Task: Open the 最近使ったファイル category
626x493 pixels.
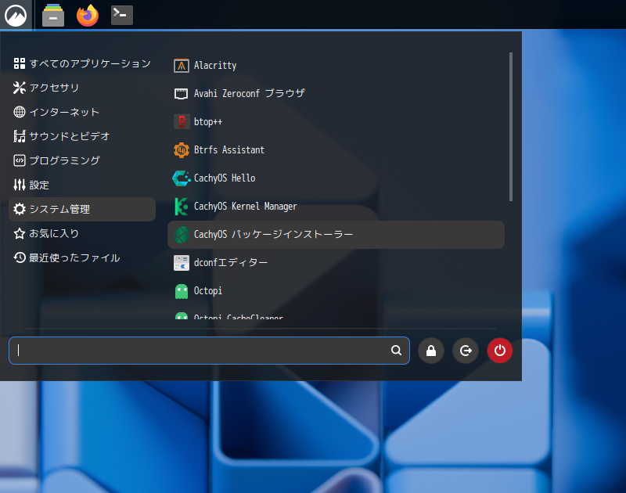Action: [x=82, y=258]
